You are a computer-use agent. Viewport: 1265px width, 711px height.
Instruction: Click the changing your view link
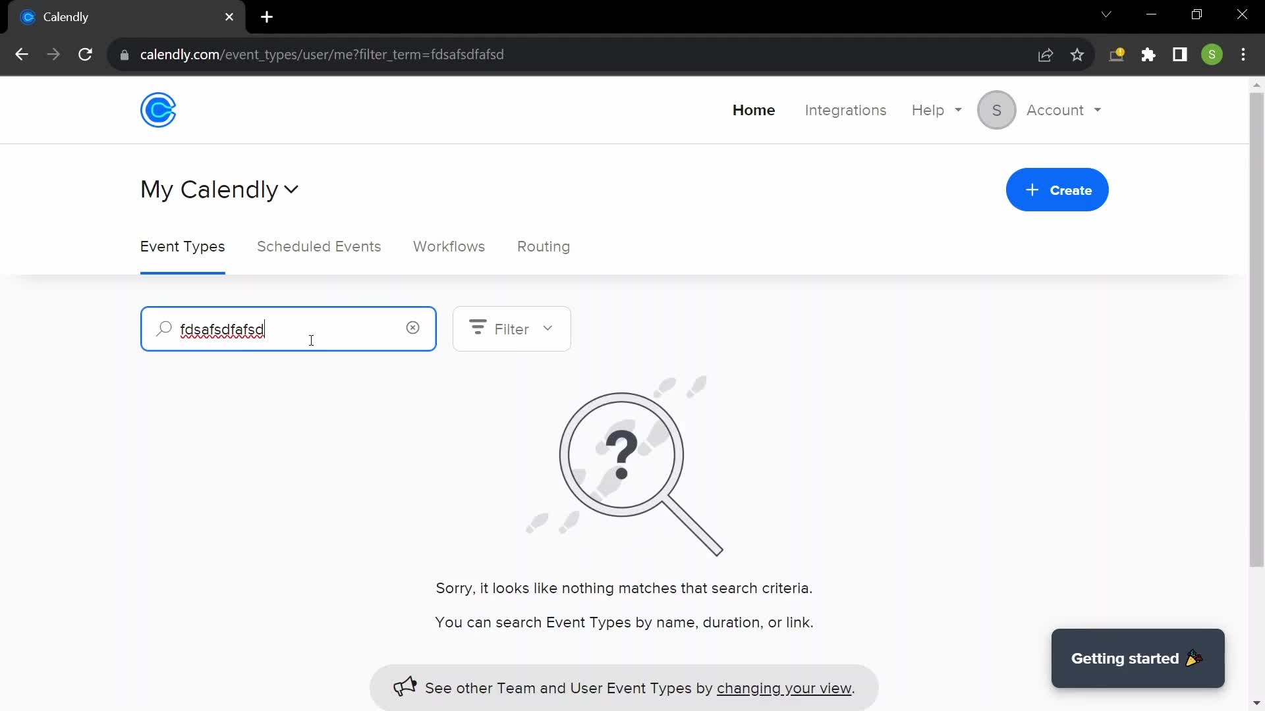(783, 687)
